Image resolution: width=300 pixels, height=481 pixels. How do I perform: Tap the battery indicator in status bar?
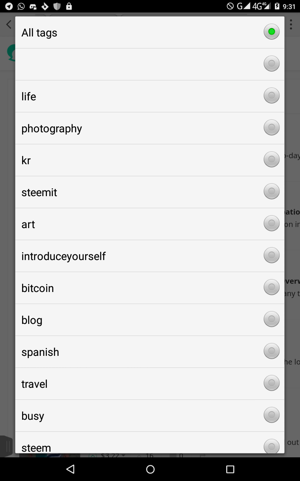[x=277, y=6]
